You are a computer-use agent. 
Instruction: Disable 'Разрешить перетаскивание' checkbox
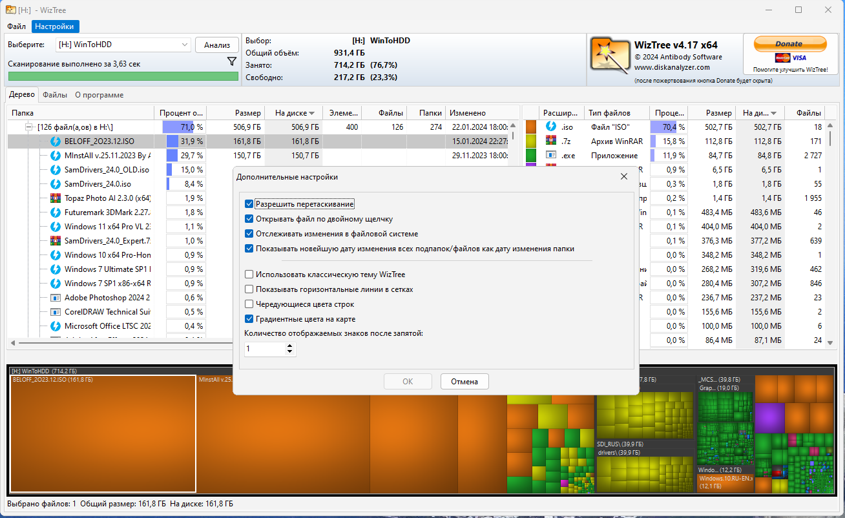249,204
